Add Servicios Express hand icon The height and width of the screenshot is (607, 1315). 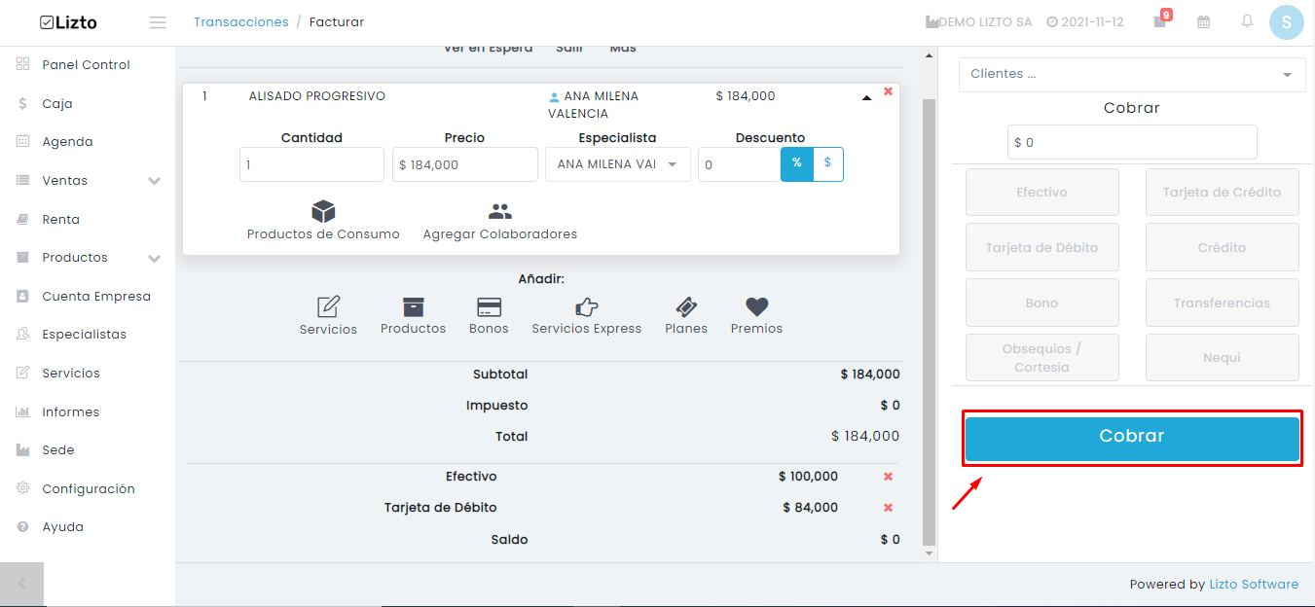(x=586, y=307)
